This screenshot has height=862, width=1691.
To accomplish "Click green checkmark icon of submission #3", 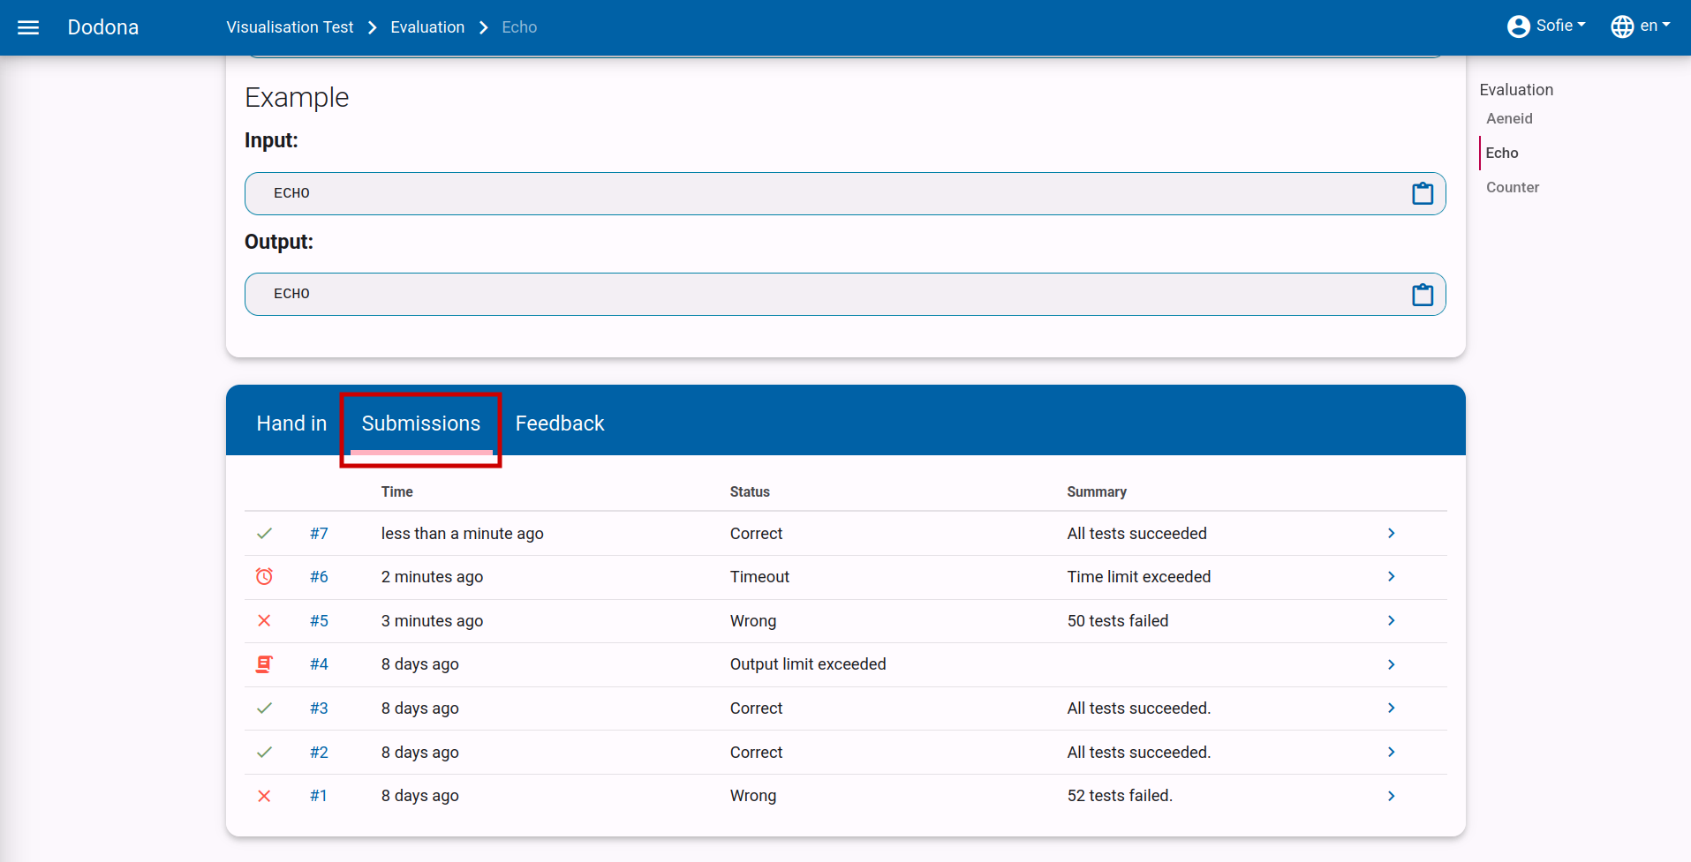I will [264, 708].
